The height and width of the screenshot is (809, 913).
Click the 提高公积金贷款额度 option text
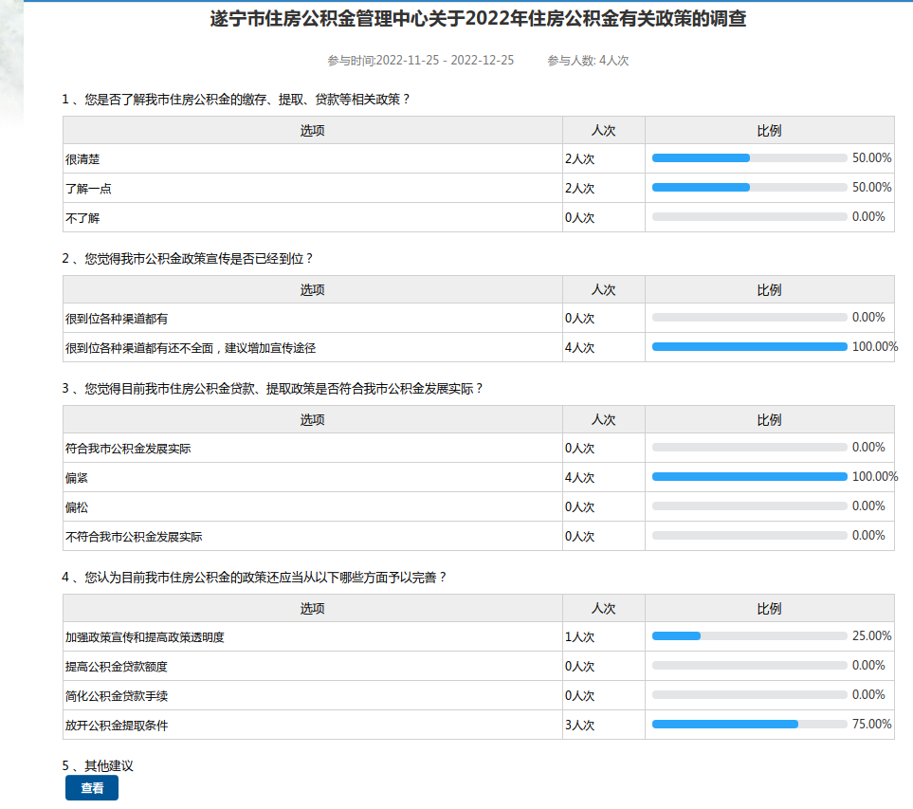click(117, 667)
